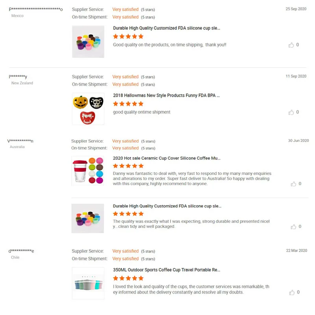Screen dimensions: 315x315
Task: View Halloween pumpkin pacifier product thumbnail
Action: (x=88, y=109)
